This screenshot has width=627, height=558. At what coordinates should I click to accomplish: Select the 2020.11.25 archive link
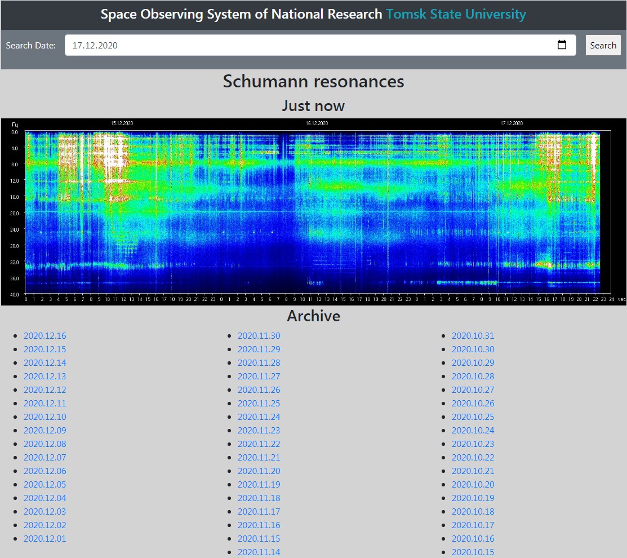(259, 404)
